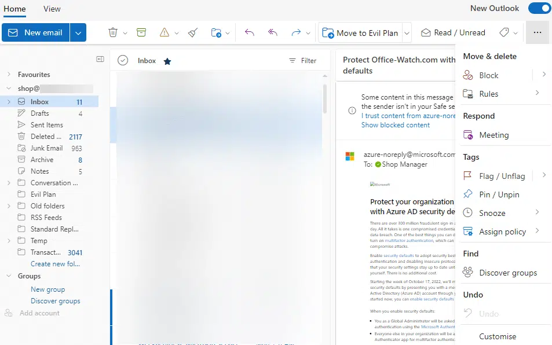Open the Drafts folder
Viewport: 552px width, 345px height.
[49, 113]
